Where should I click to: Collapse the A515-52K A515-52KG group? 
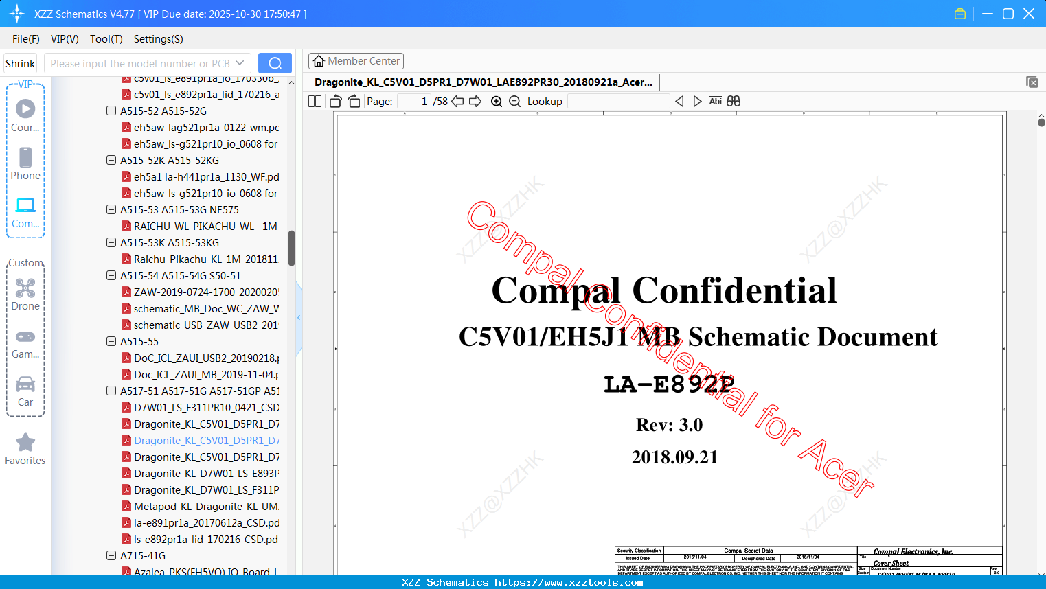[x=111, y=160]
